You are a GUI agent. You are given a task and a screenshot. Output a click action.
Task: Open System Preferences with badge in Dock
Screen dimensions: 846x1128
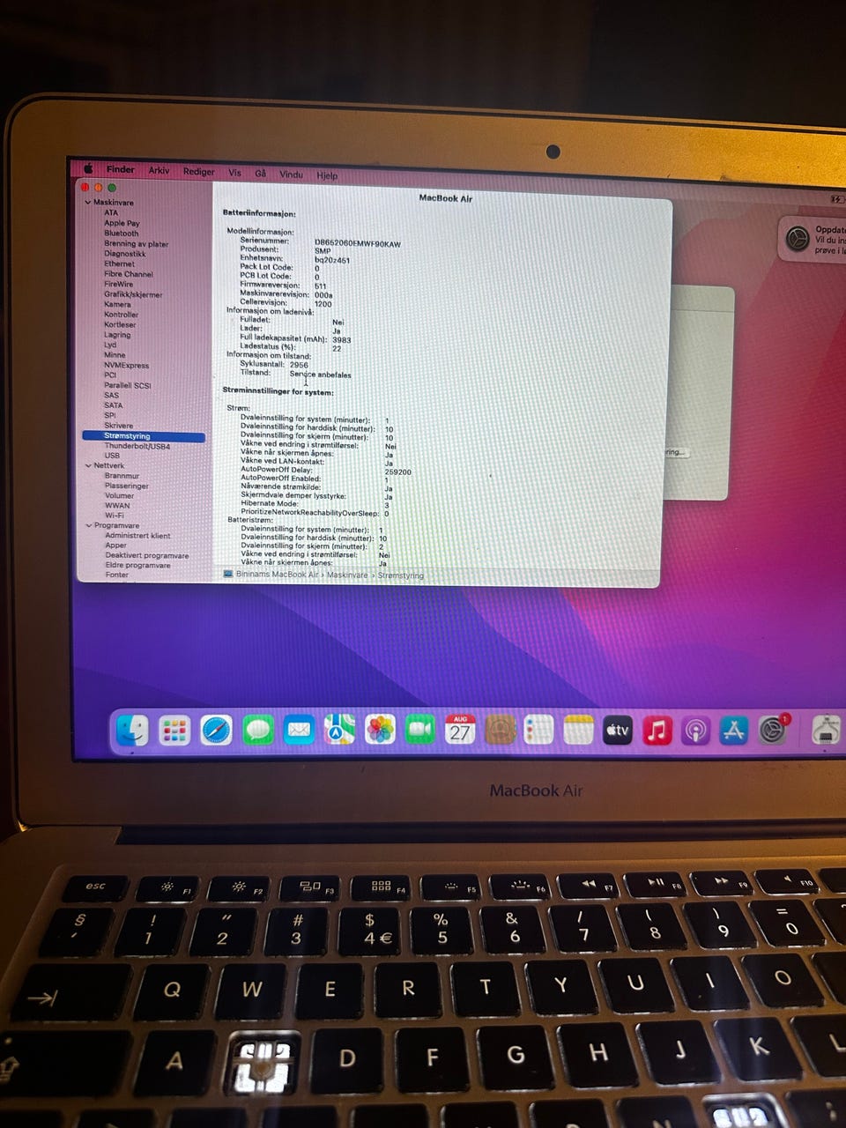coord(773,731)
